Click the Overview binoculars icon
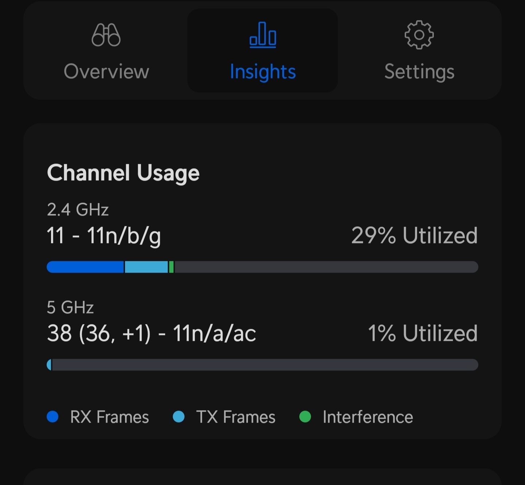 (106, 35)
